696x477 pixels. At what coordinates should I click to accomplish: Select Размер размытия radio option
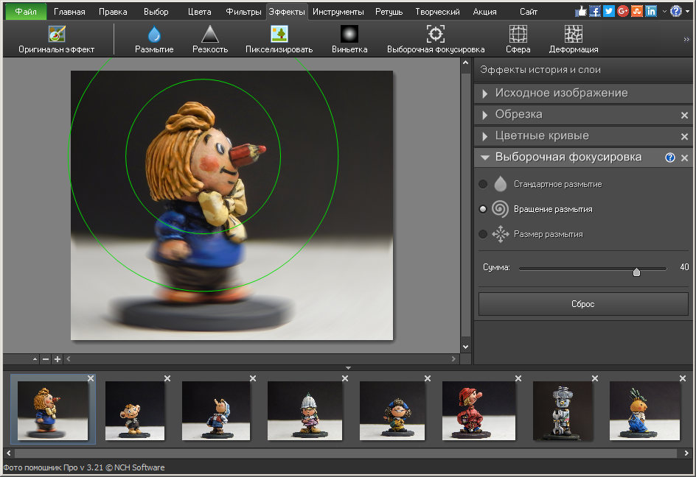click(483, 234)
